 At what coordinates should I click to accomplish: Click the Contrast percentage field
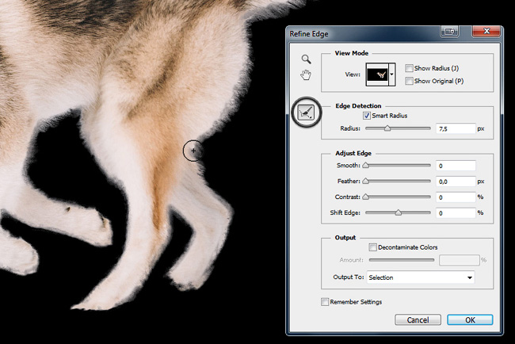coord(456,197)
